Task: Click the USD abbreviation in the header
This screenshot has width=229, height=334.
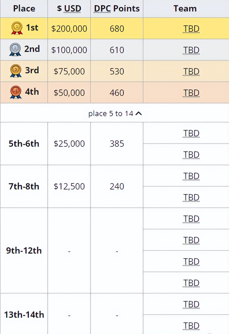Action: pos(73,8)
